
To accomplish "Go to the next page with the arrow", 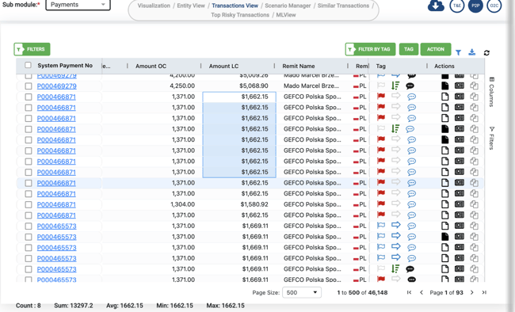I will click(x=472, y=292).
